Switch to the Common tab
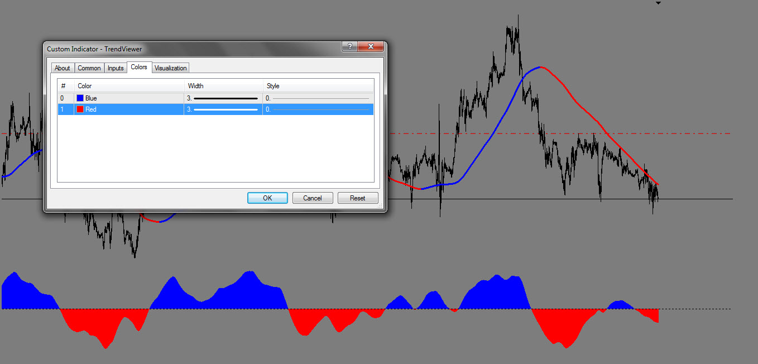The height and width of the screenshot is (364, 758). pyautogui.click(x=89, y=68)
